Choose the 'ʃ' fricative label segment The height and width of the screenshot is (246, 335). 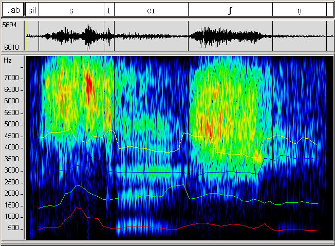pos(230,10)
